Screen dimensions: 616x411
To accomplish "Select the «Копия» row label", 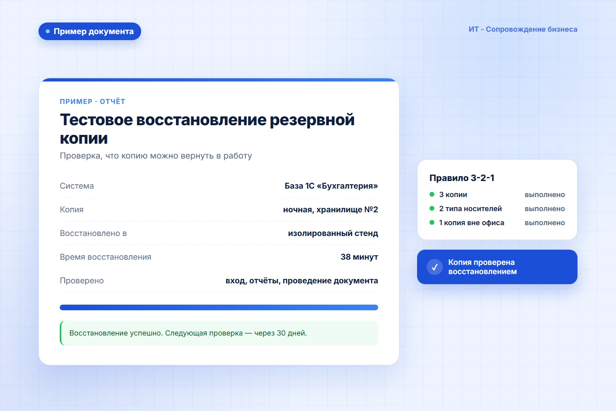I will coord(72,210).
